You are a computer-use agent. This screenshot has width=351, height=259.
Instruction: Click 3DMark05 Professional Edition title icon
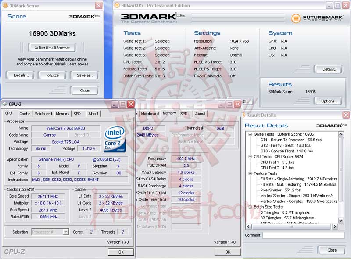117,5
